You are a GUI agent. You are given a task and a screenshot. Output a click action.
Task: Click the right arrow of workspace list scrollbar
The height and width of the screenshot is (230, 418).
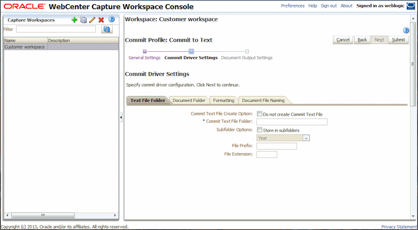[x=115, y=215]
